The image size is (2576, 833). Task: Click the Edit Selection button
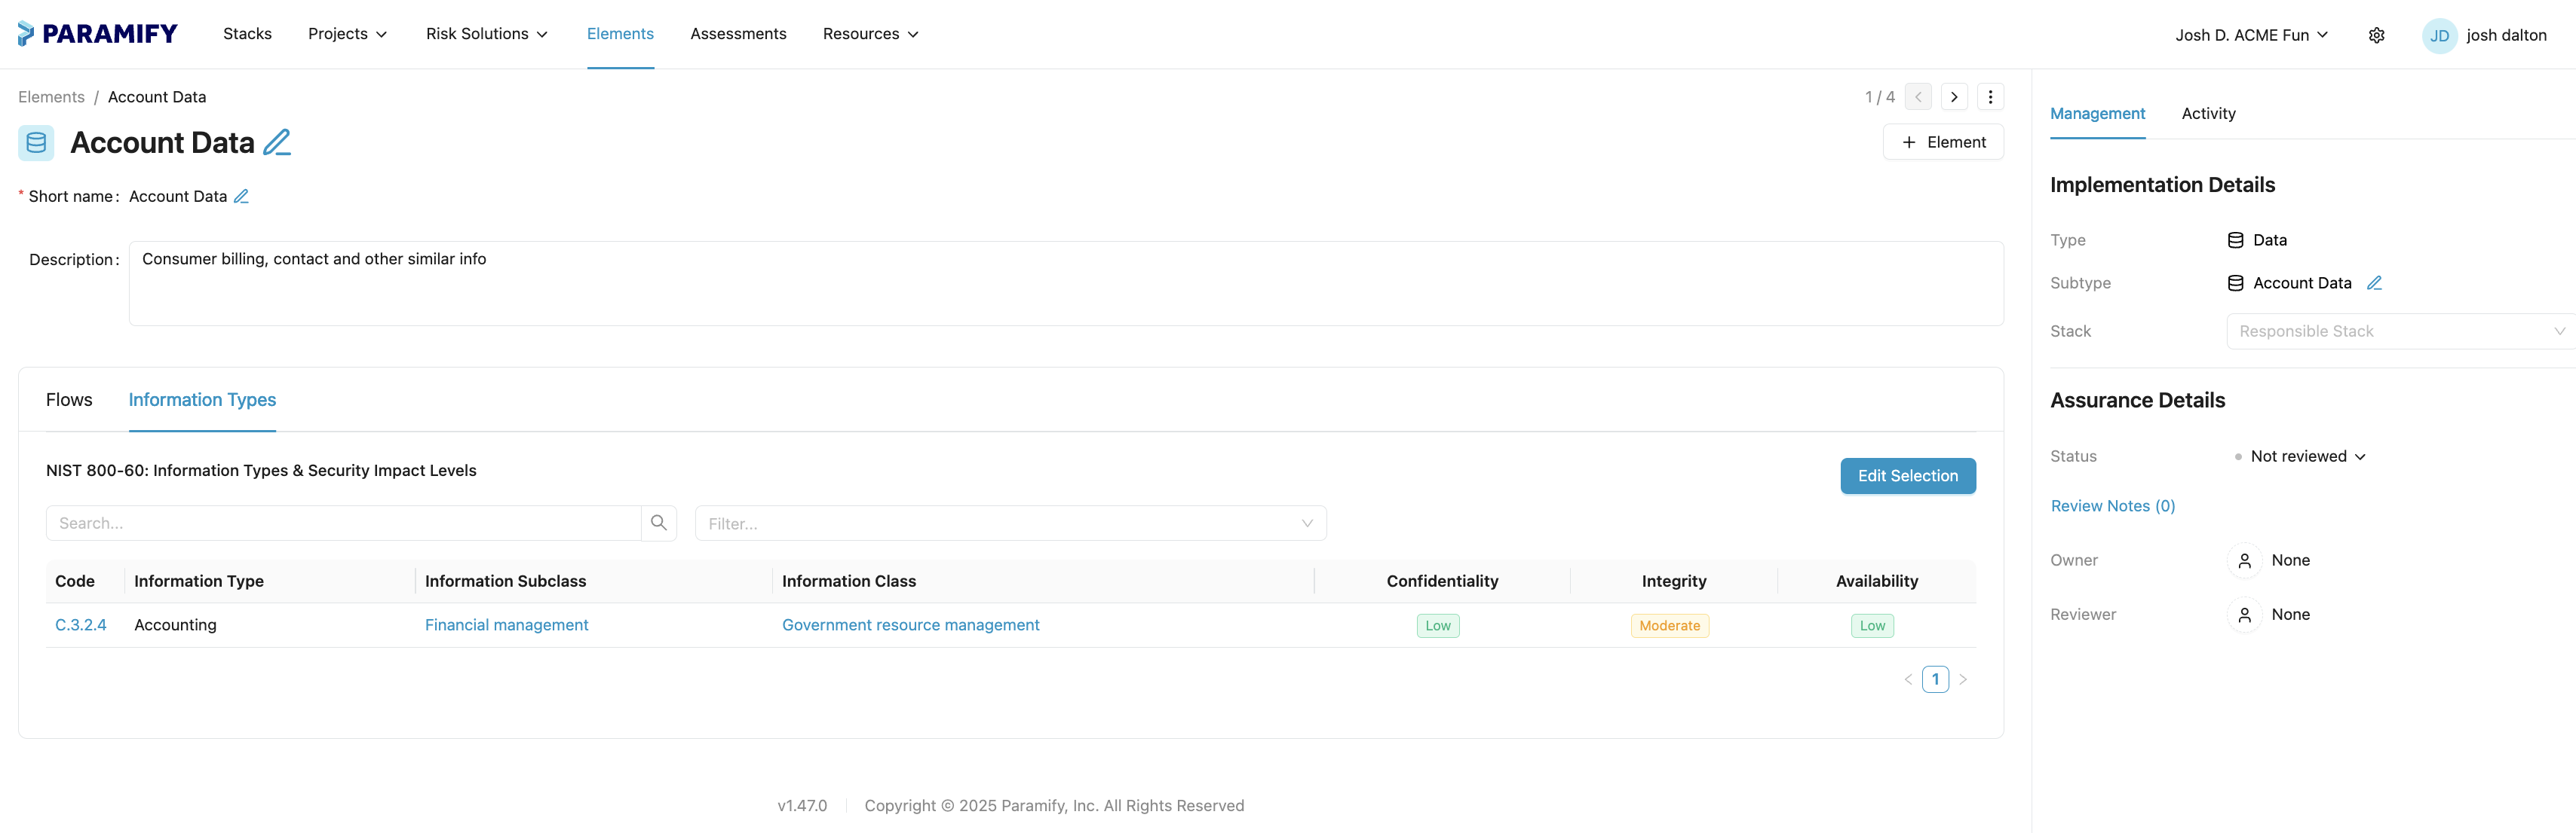[1908, 475]
